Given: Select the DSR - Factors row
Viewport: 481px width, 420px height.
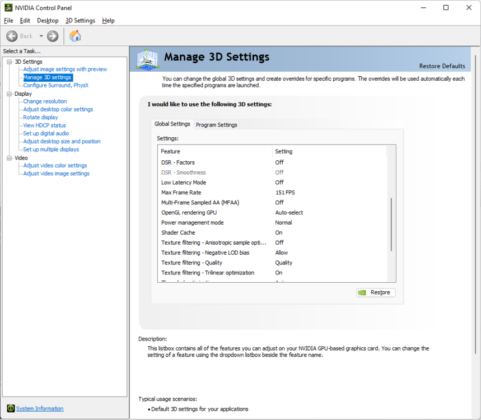Looking at the screenshot, I should 272,162.
